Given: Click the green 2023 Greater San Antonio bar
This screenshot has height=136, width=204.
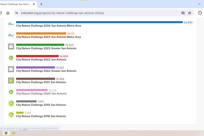Looking at the screenshot, I should coord(40,45).
